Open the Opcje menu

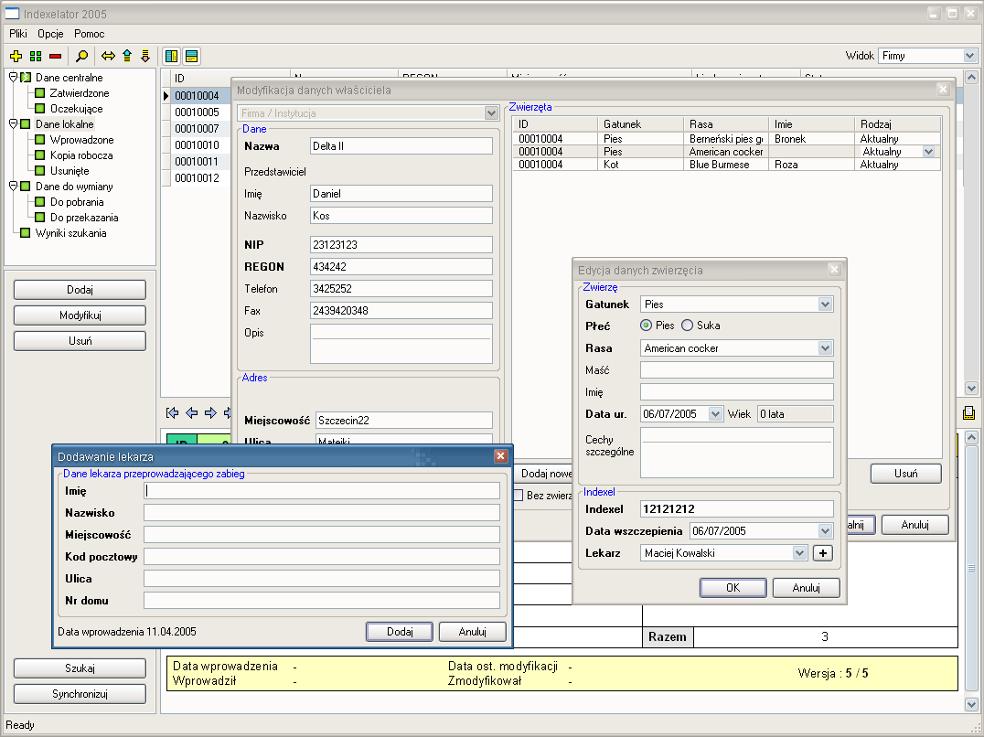(50, 34)
